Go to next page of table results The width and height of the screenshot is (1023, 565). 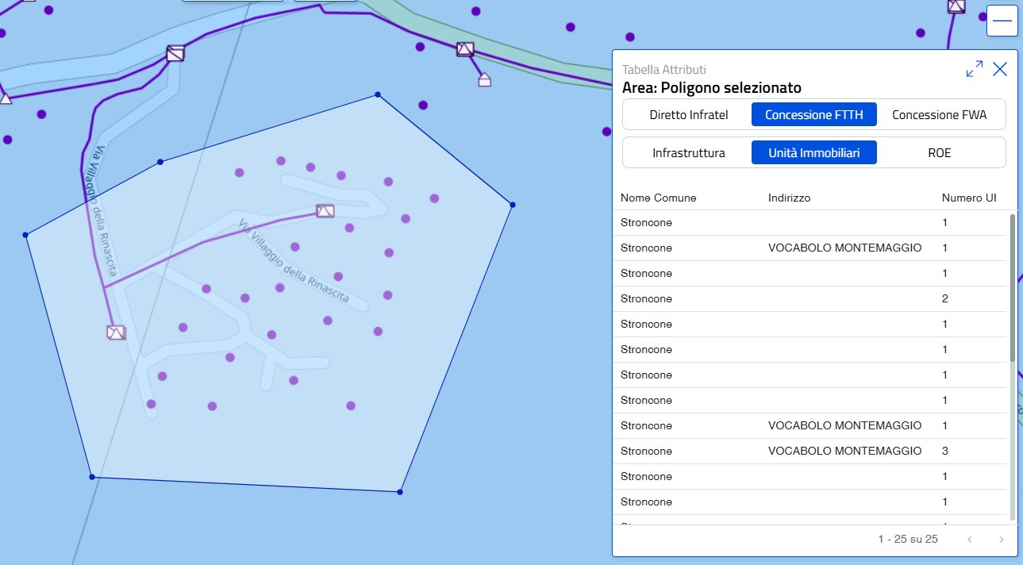pyautogui.click(x=1001, y=540)
